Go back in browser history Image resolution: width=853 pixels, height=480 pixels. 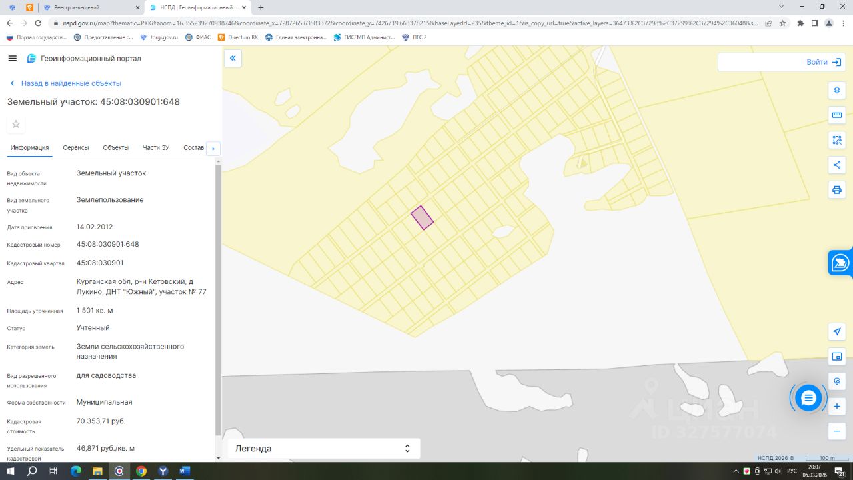(x=9, y=23)
